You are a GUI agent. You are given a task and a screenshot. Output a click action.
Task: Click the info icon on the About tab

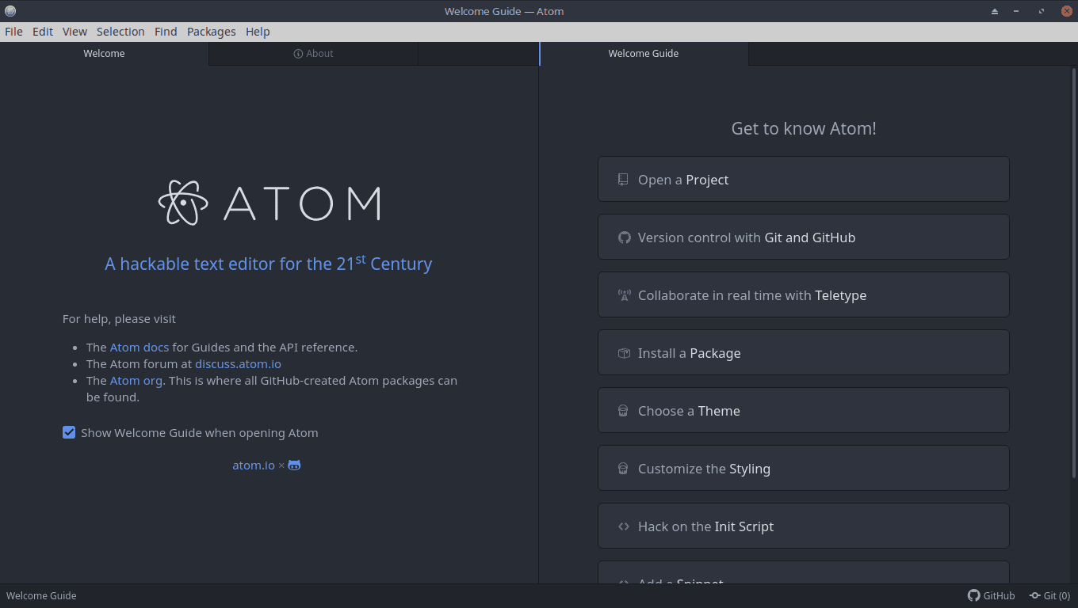(x=298, y=54)
